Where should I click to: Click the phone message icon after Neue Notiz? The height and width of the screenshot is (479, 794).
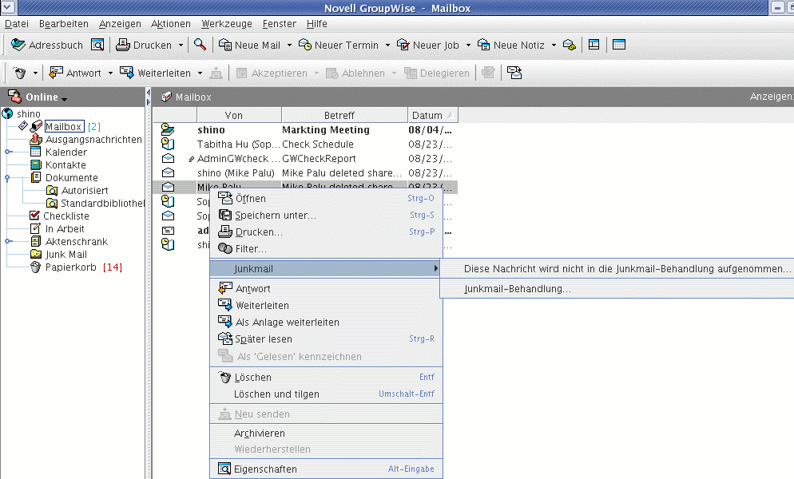570,45
